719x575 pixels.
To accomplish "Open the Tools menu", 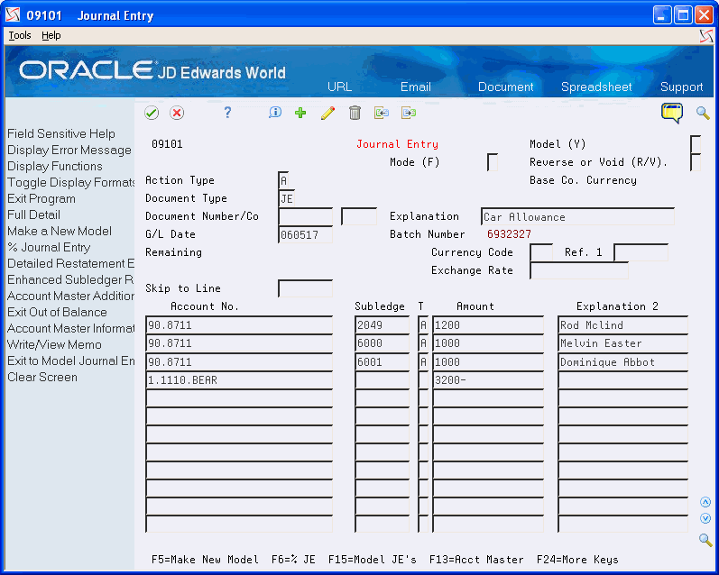I will 20,35.
